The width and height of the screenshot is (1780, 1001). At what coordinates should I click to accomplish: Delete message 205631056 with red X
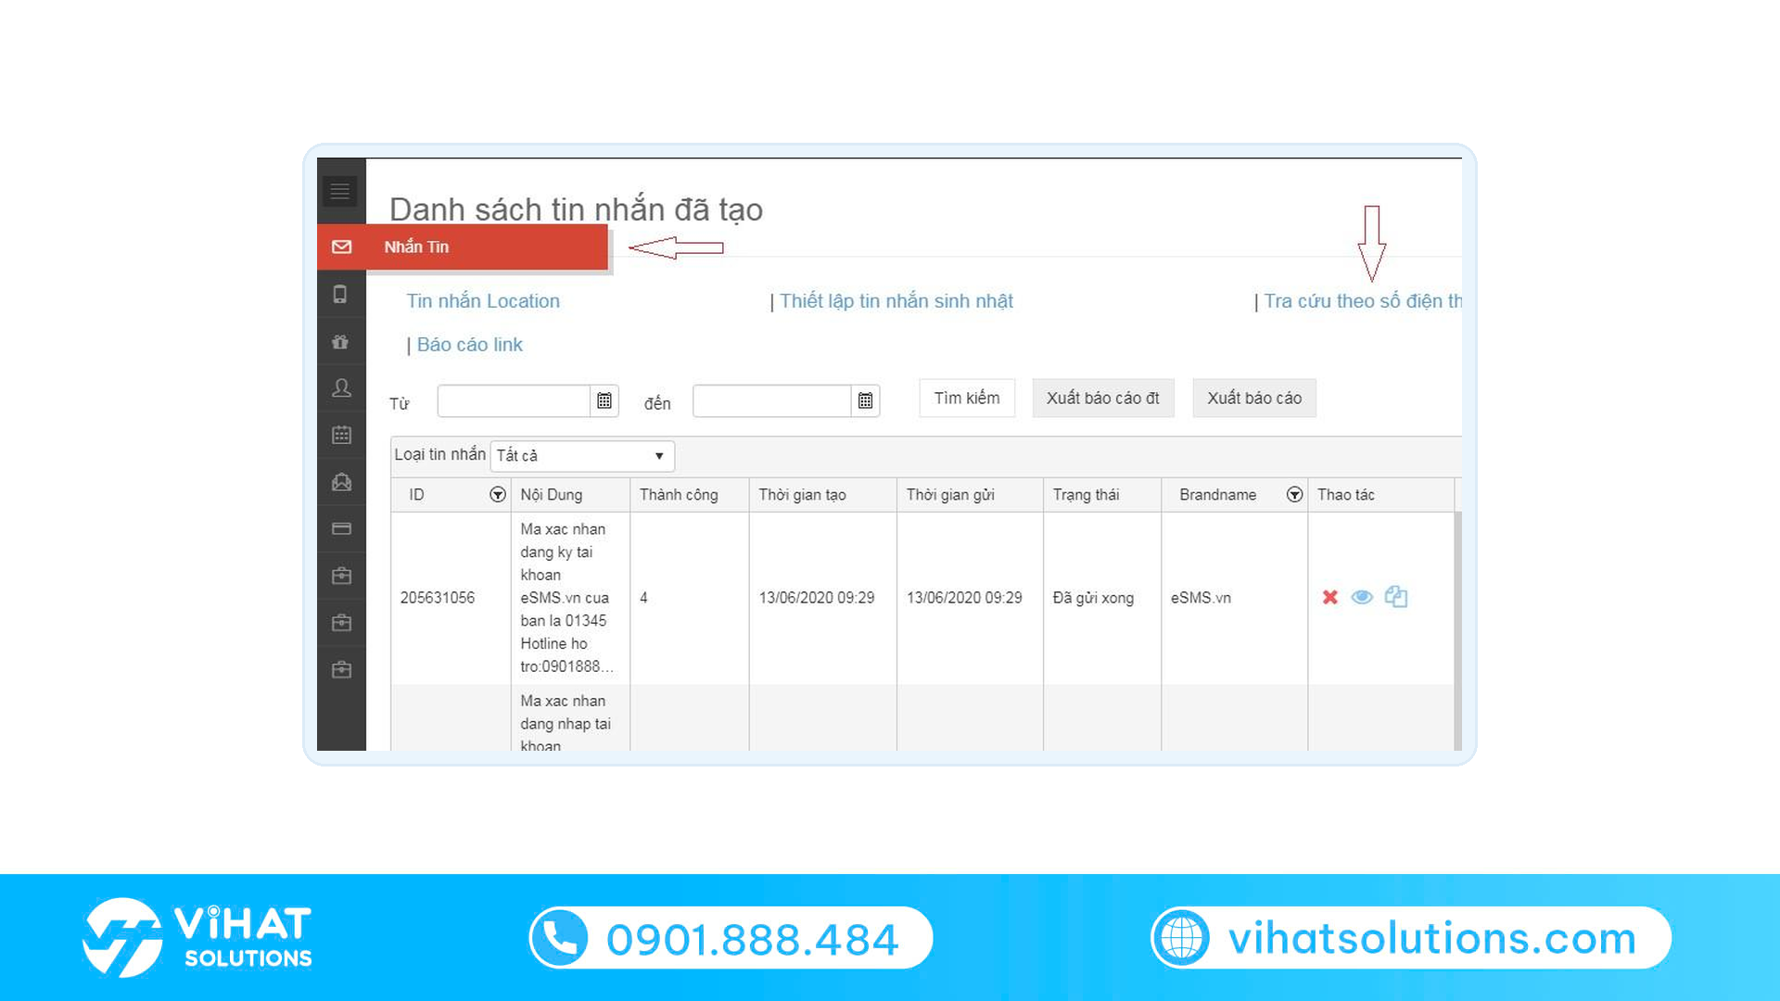coord(1330,598)
